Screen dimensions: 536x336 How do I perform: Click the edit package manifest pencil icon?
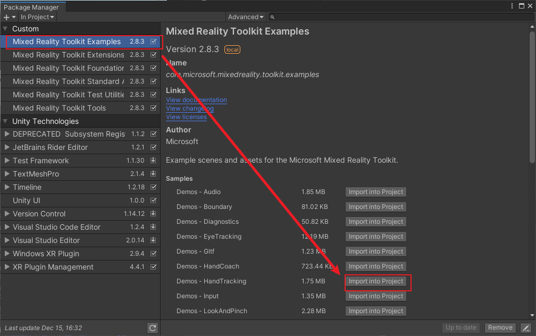(526, 328)
